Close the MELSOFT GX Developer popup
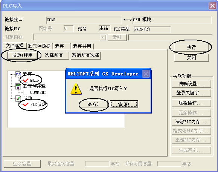The height and width of the screenshot is (172, 218). click(146, 74)
